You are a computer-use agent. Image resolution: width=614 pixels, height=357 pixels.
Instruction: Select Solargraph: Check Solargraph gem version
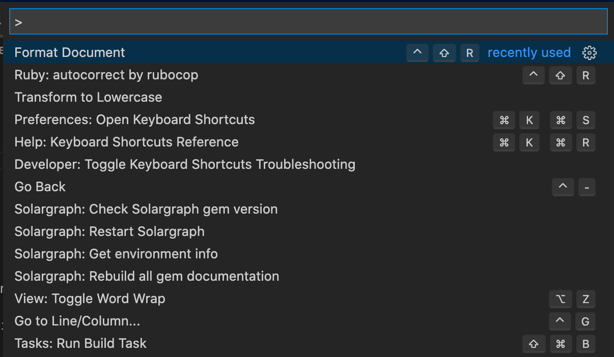click(x=146, y=209)
